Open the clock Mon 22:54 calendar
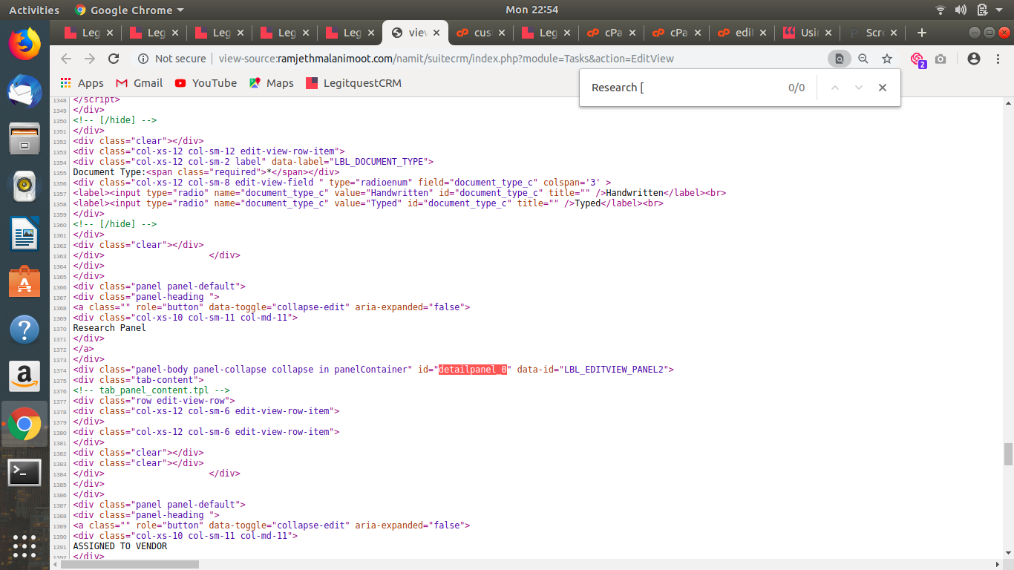The image size is (1014, 570). 531,10
